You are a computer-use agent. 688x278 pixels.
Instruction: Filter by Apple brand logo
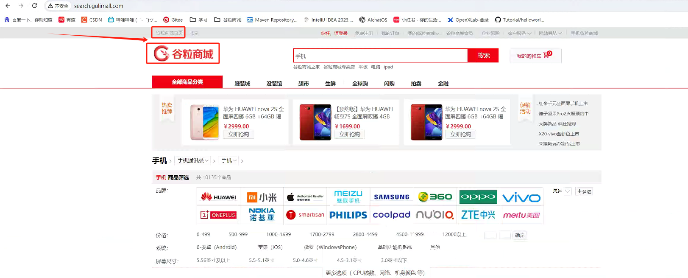click(x=305, y=197)
